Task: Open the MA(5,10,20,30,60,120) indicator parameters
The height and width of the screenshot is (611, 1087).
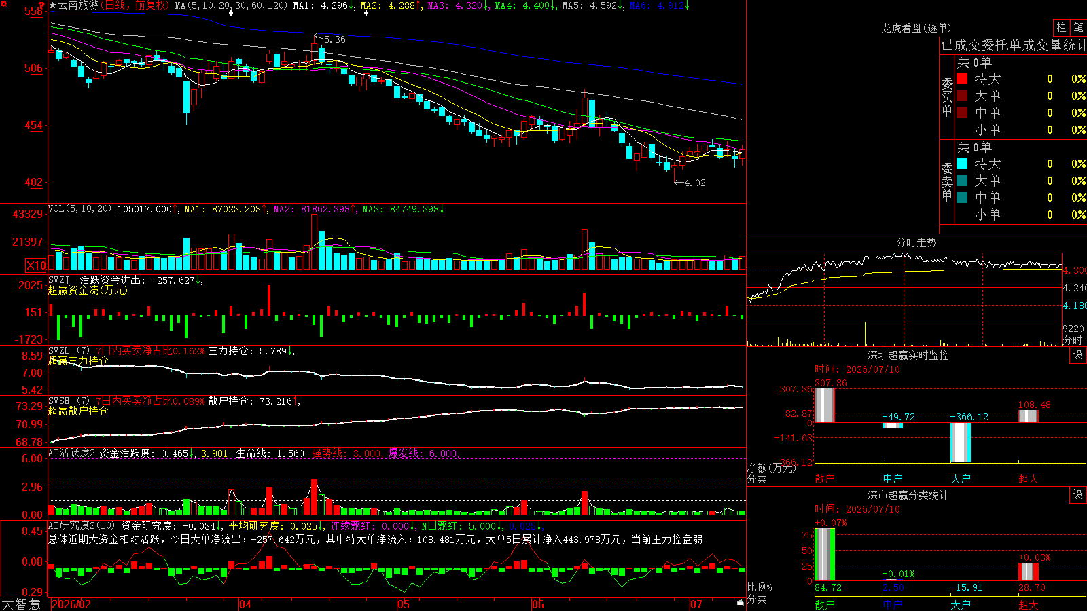Action: tap(231, 5)
